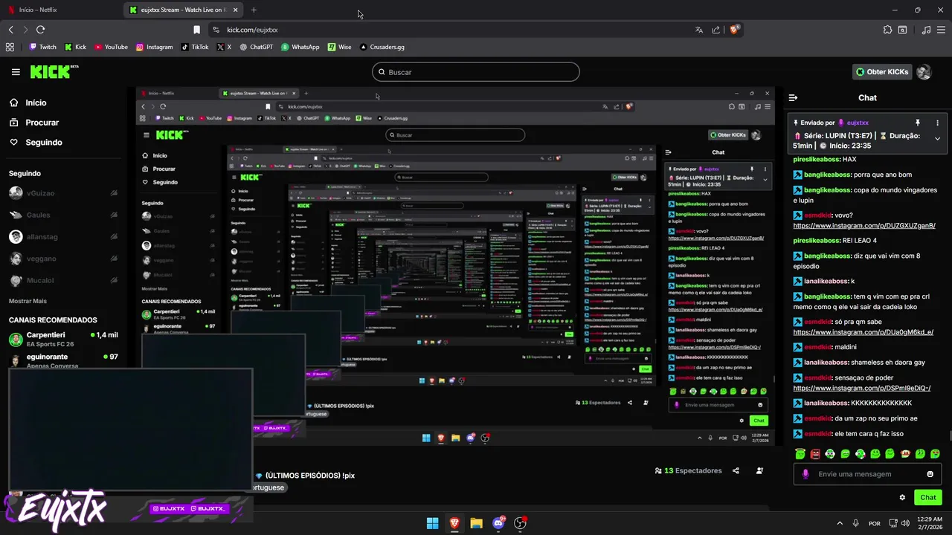Image resolution: width=952 pixels, height=535 pixels.
Task: Collapse the chat panel arrow icon
Action: tap(793, 97)
